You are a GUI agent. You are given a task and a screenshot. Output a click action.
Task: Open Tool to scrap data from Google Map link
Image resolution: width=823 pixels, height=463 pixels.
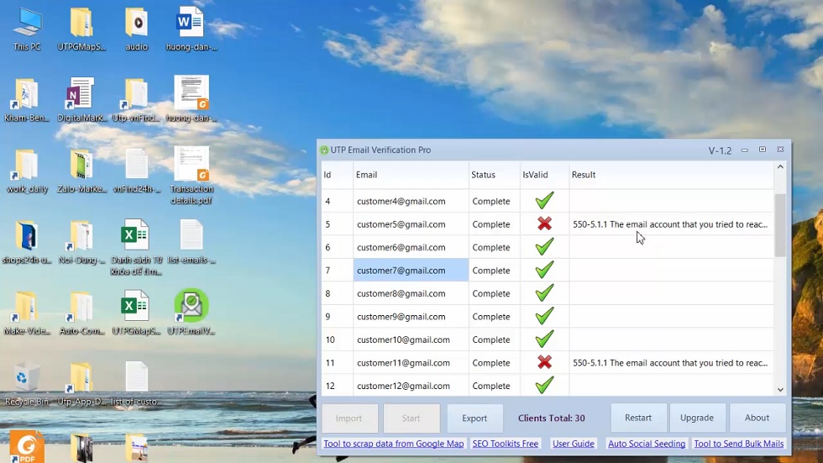[393, 444]
